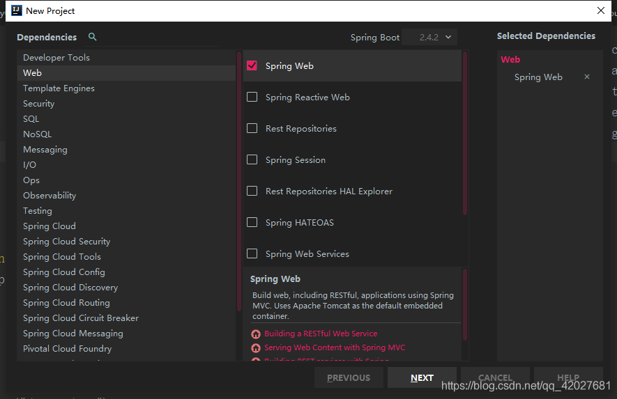The image size is (617, 399).
Task: Click guide icon beside Serving Web Content link
Action: pyautogui.click(x=256, y=348)
